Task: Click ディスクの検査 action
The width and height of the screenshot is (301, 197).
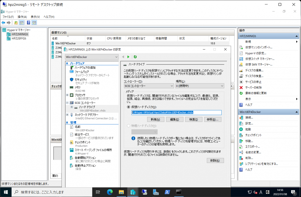Action: click(254, 76)
